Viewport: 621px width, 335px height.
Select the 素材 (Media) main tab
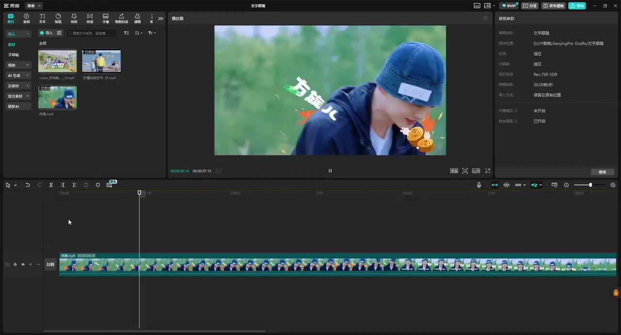(11, 18)
